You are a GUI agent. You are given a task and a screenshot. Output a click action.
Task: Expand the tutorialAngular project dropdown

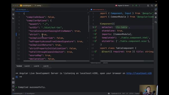[x=26, y=6]
